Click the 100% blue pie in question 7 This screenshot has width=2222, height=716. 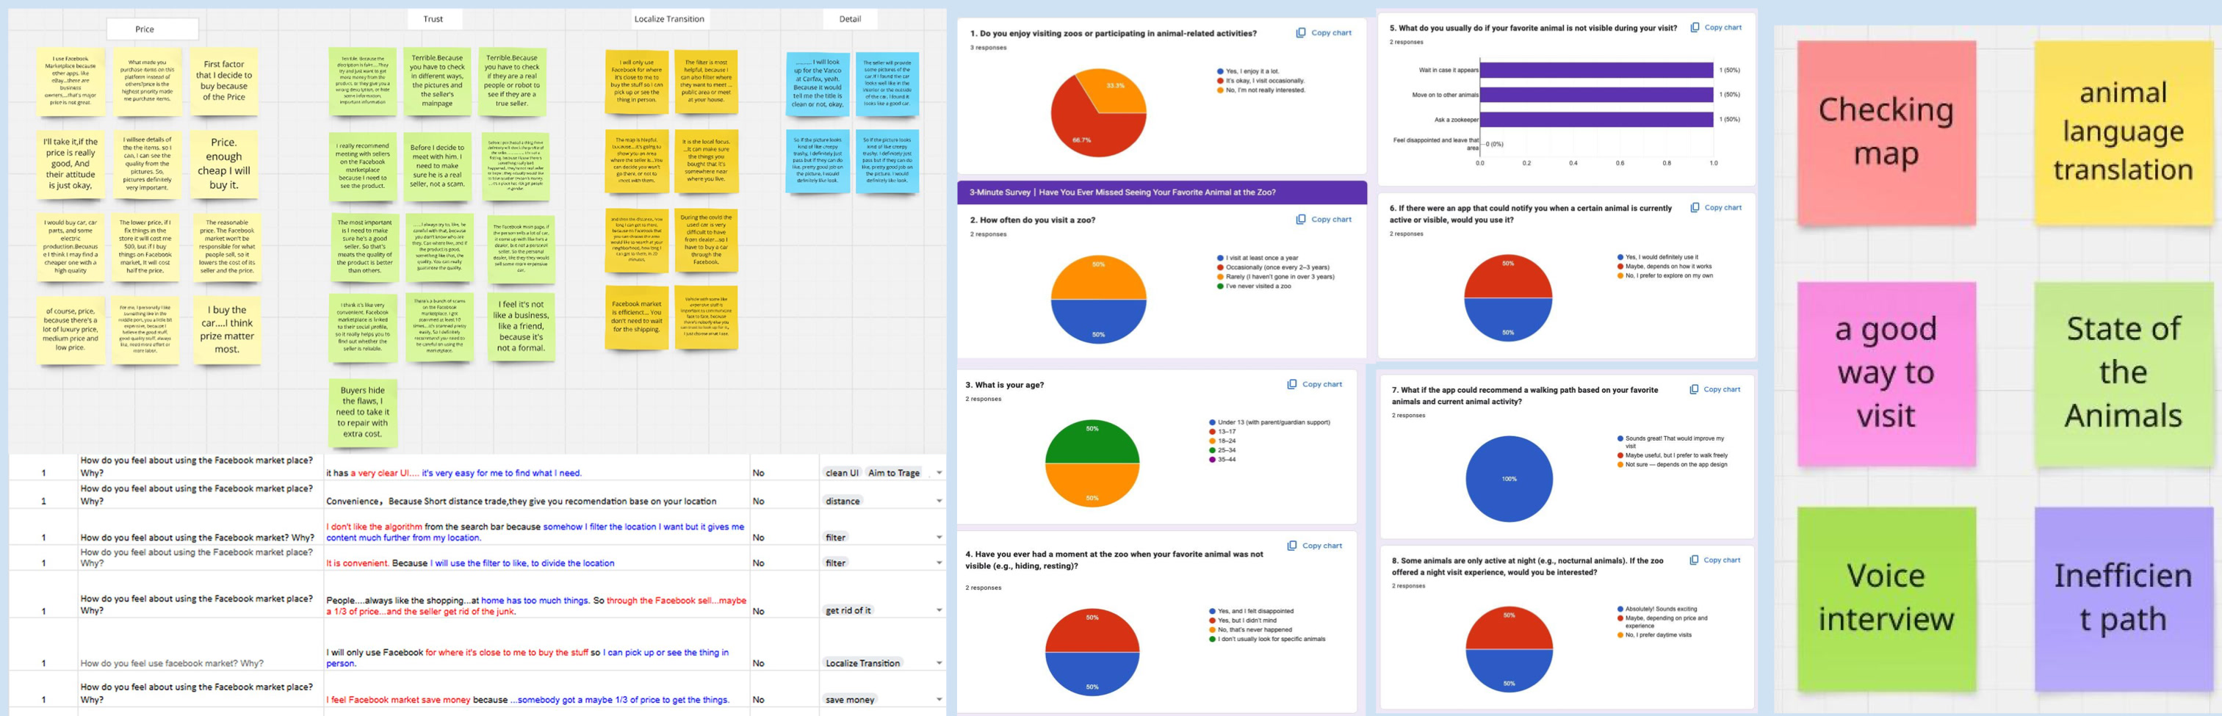(1509, 479)
